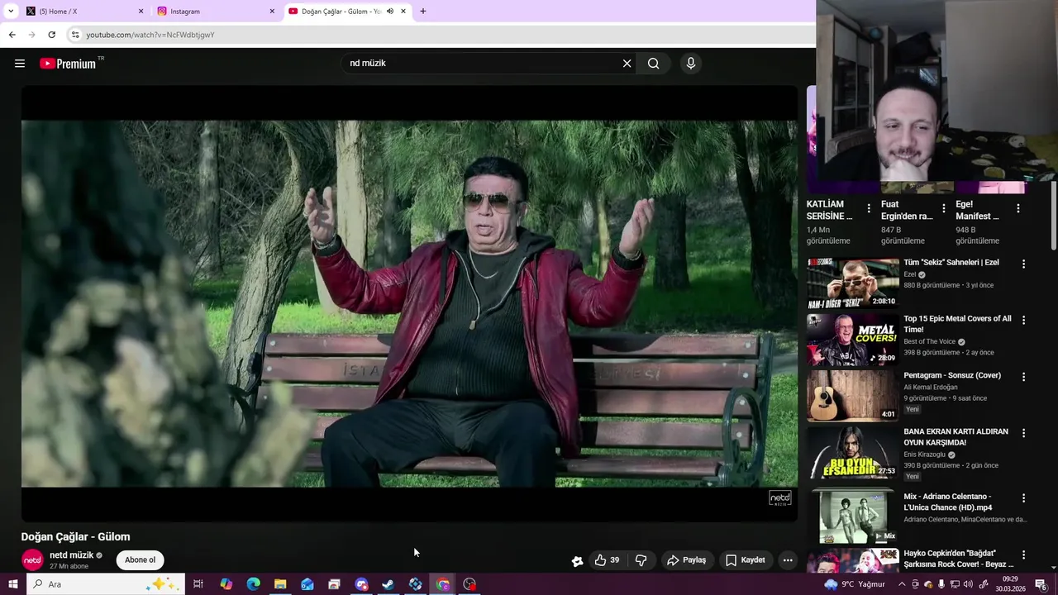1058x595 pixels.
Task: View site information icon in address bar
Action: (x=75, y=35)
